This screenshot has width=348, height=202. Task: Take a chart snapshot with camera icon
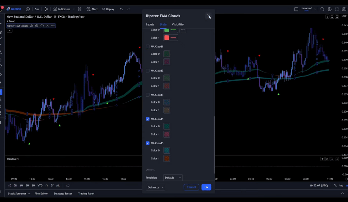click(344, 9)
